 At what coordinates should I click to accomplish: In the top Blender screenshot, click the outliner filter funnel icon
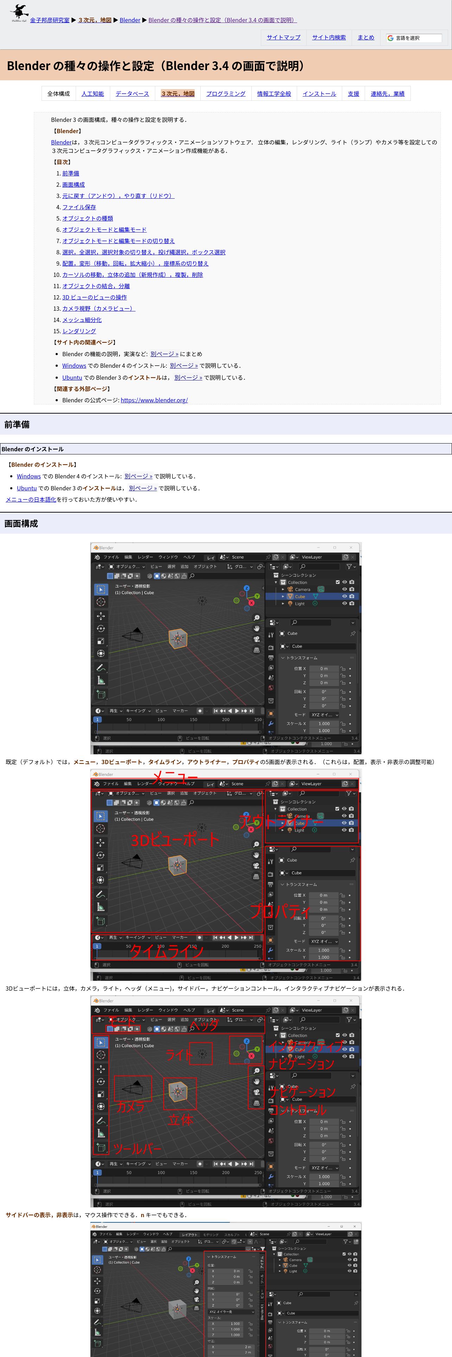coord(349,567)
